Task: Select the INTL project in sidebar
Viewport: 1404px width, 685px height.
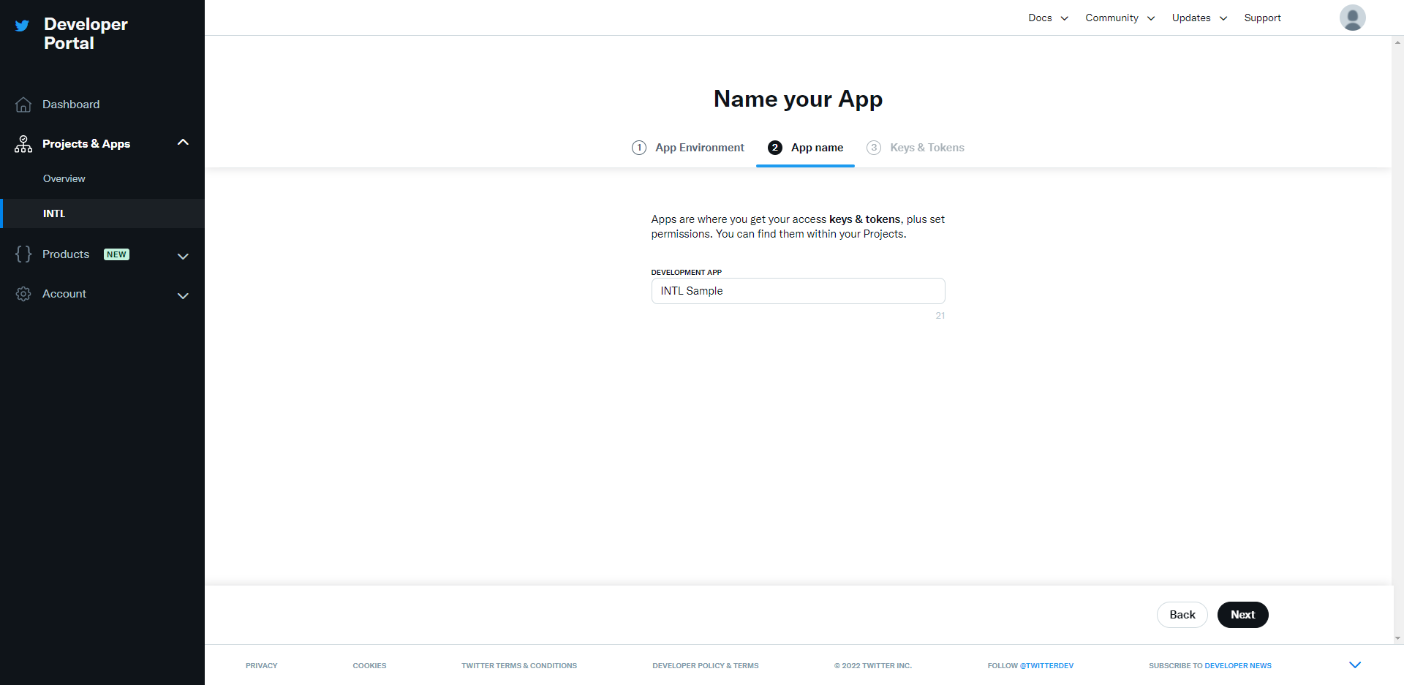Action: [54, 213]
